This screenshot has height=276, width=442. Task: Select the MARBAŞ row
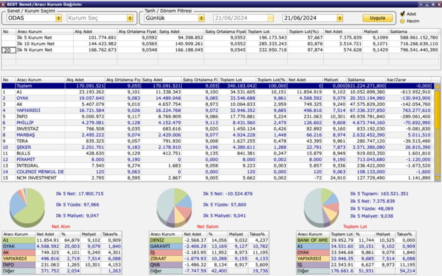[x=217, y=135]
